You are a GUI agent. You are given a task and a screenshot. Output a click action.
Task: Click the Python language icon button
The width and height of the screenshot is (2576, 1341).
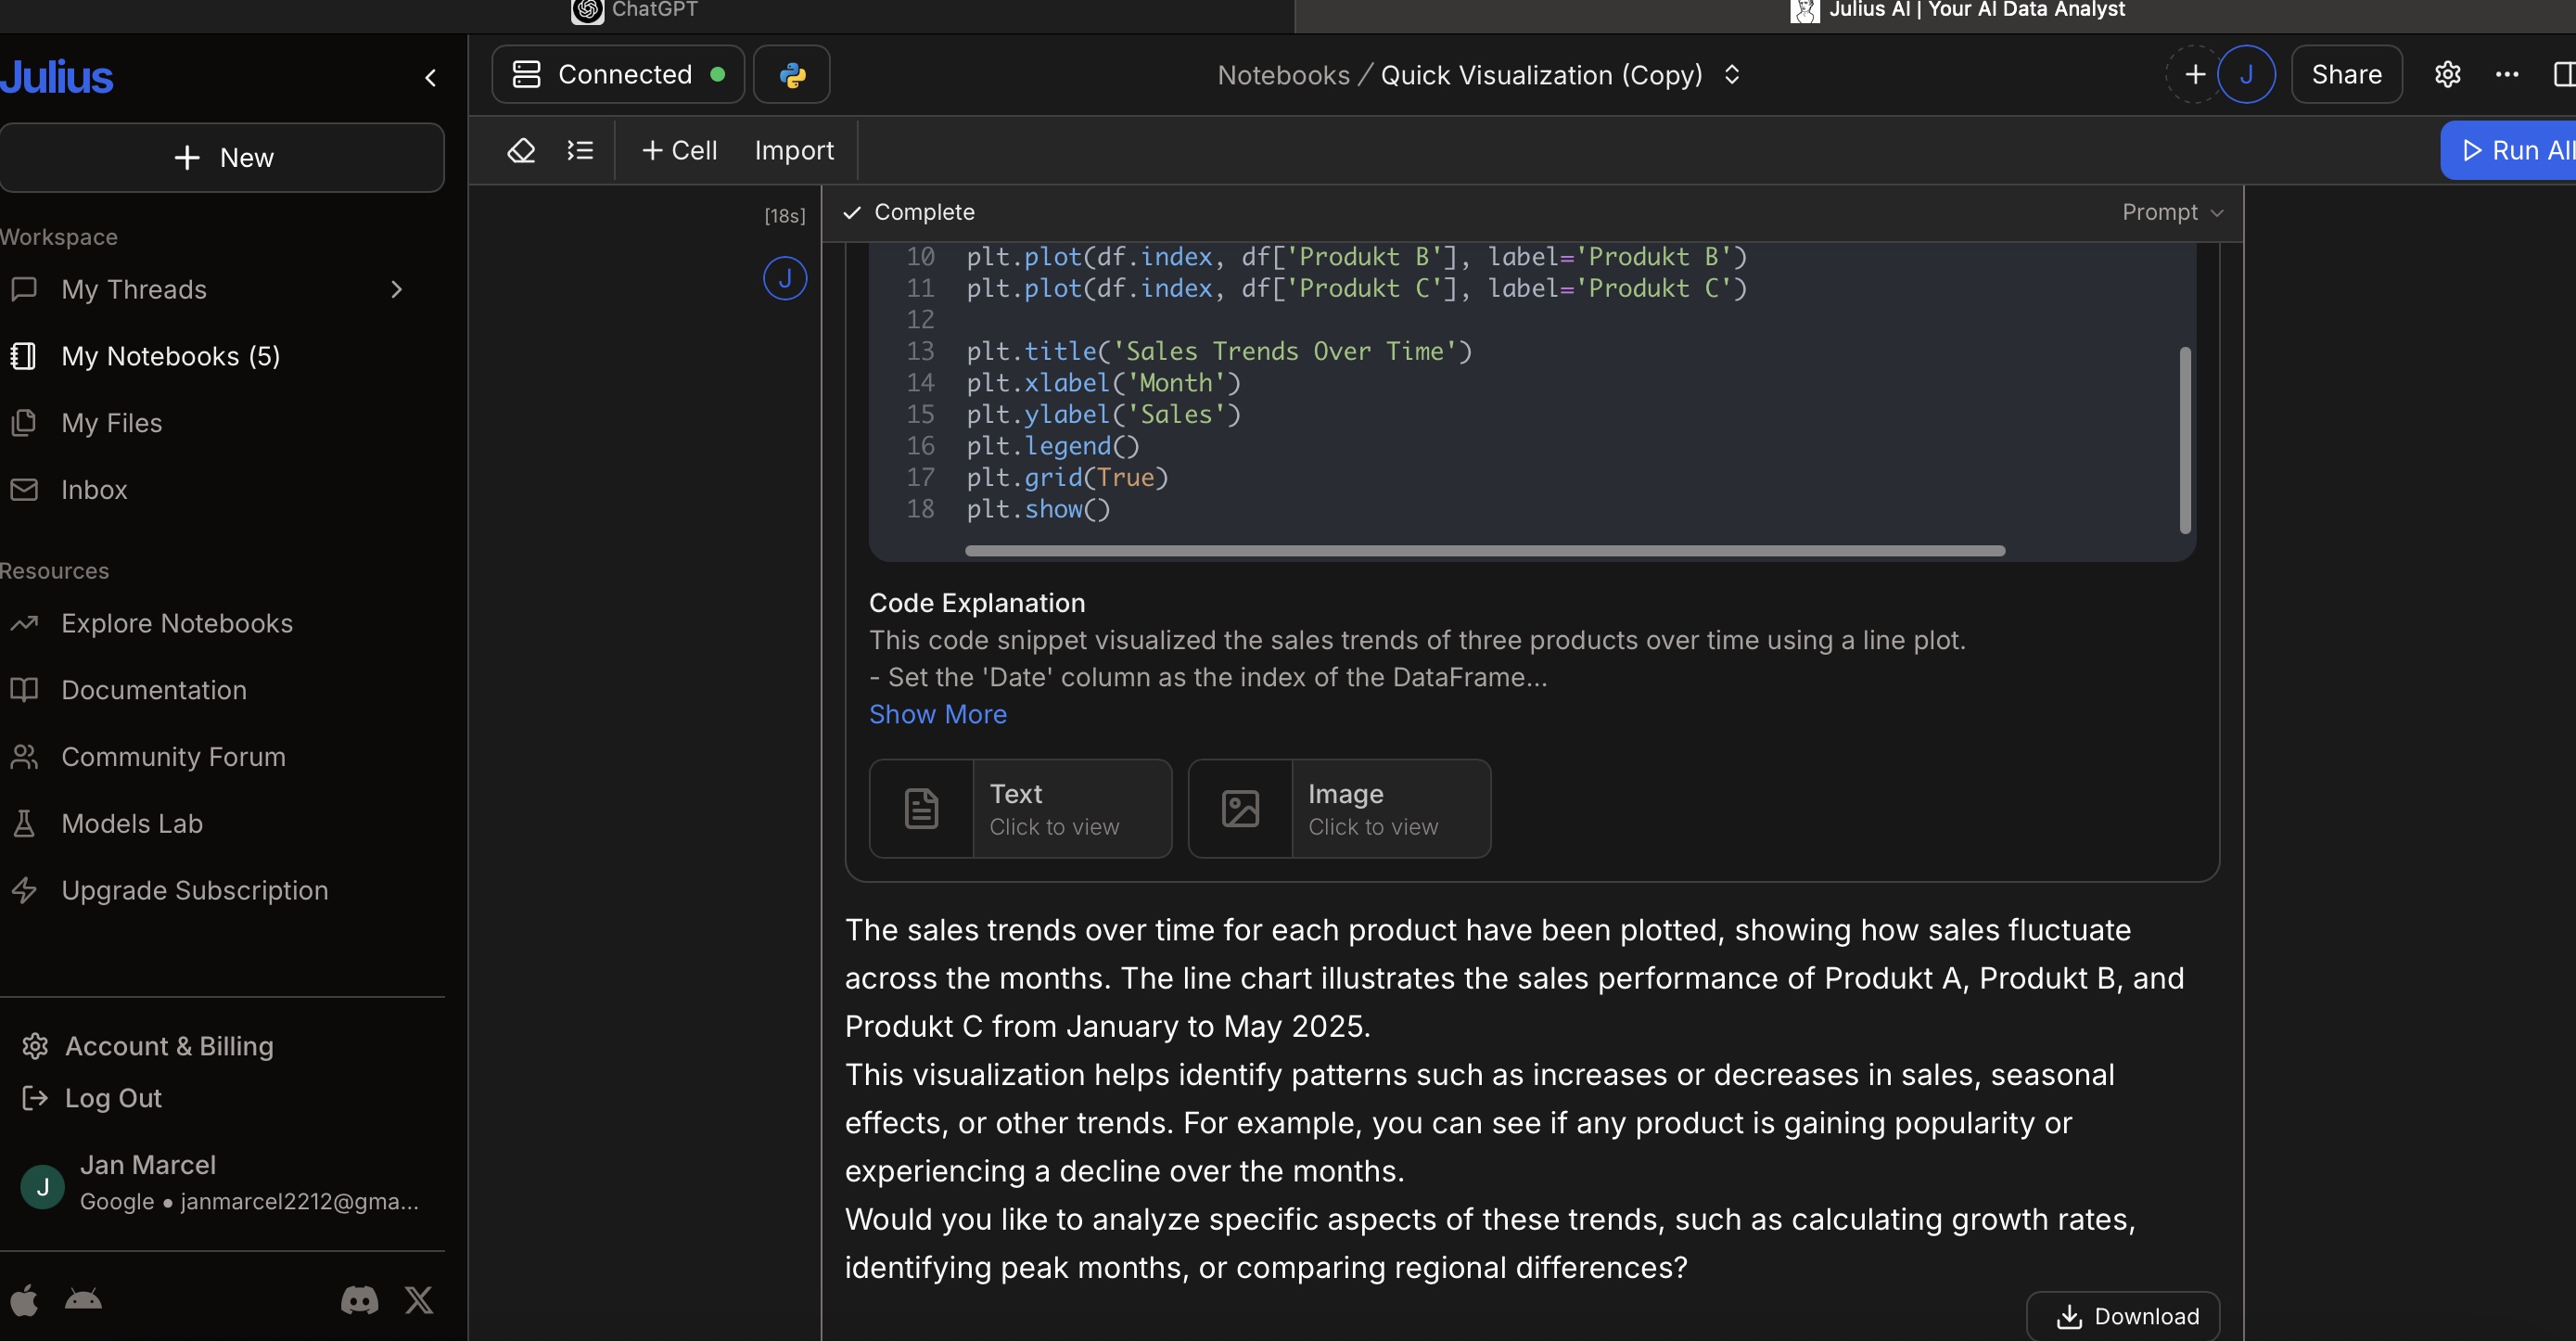point(792,74)
